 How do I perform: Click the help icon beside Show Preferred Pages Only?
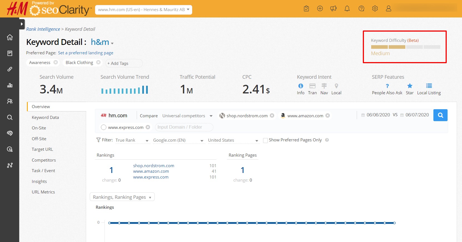tap(327, 140)
